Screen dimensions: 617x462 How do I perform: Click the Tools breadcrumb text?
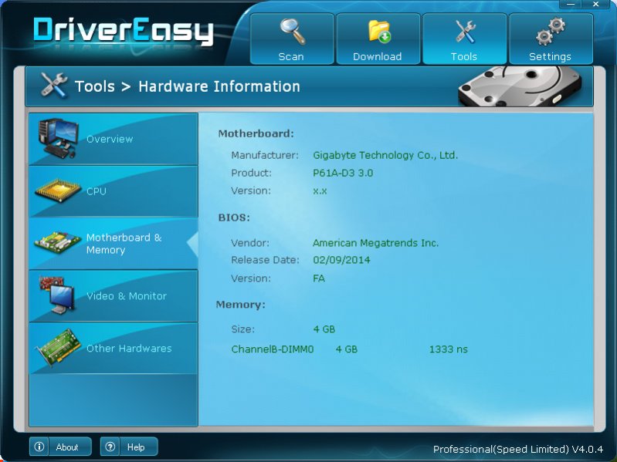click(95, 86)
